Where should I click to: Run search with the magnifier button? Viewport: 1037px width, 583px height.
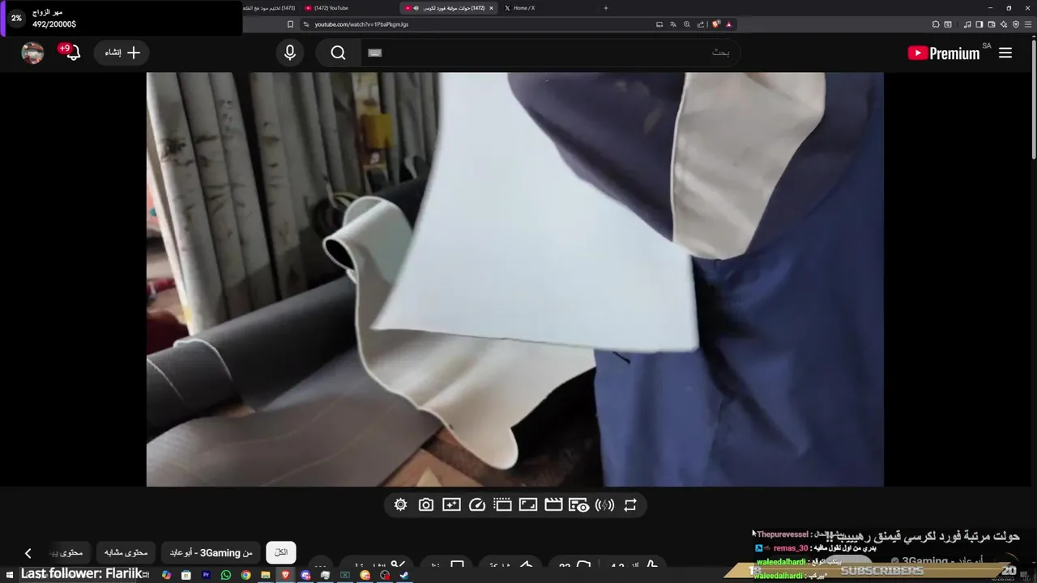(x=339, y=53)
